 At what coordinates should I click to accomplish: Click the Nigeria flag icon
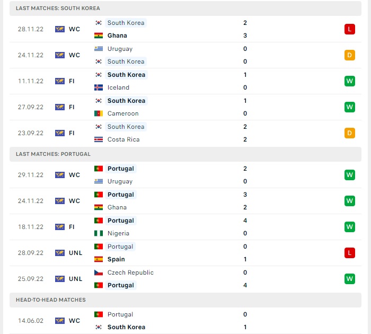99,233
